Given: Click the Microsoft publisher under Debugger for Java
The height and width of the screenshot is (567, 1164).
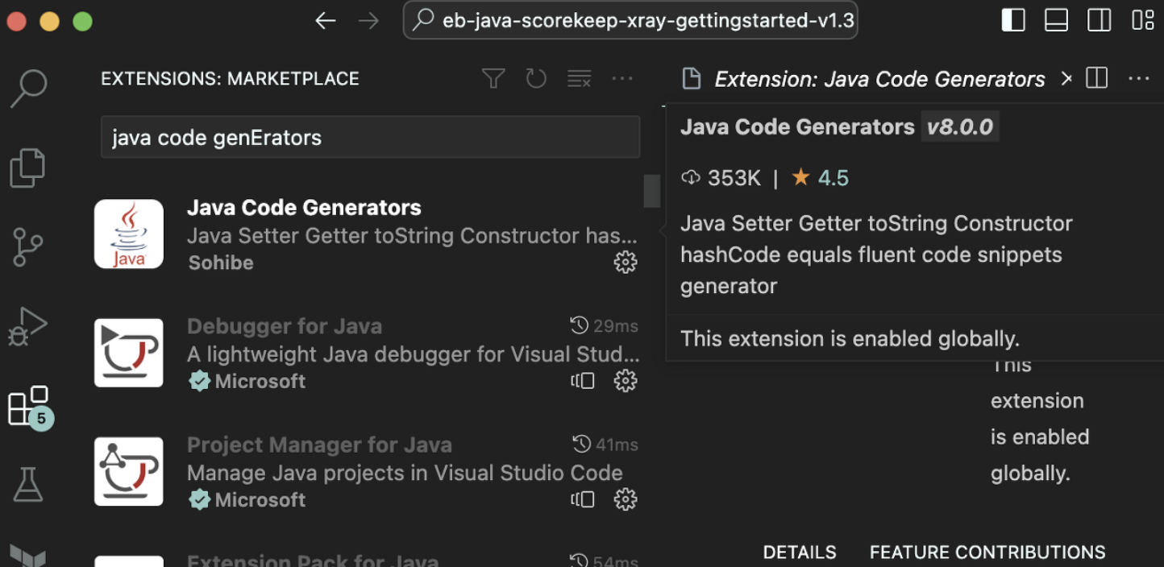Looking at the screenshot, I should click(260, 381).
